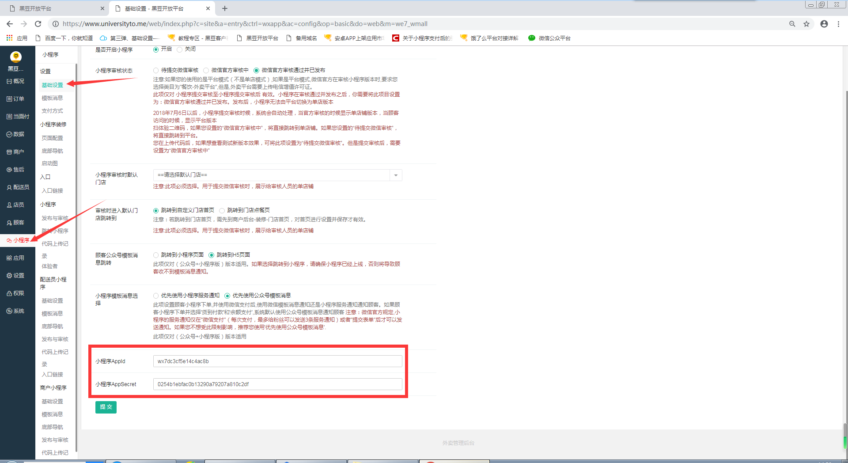Open 模板消息 under 设置 in submenu
Screen dimensions: 848x463
52,98
